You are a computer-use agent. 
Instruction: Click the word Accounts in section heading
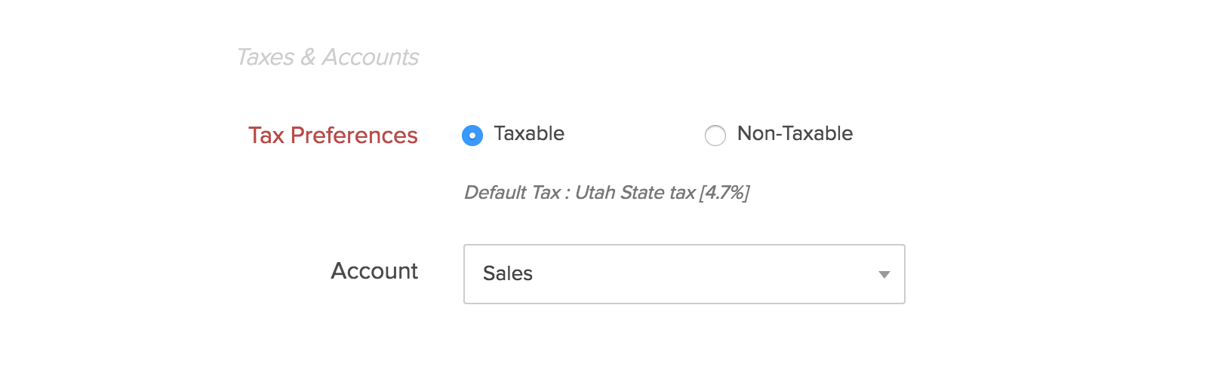pyautogui.click(x=371, y=57)
